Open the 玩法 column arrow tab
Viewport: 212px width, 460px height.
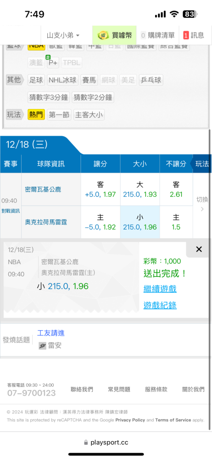tap(201, 164)
